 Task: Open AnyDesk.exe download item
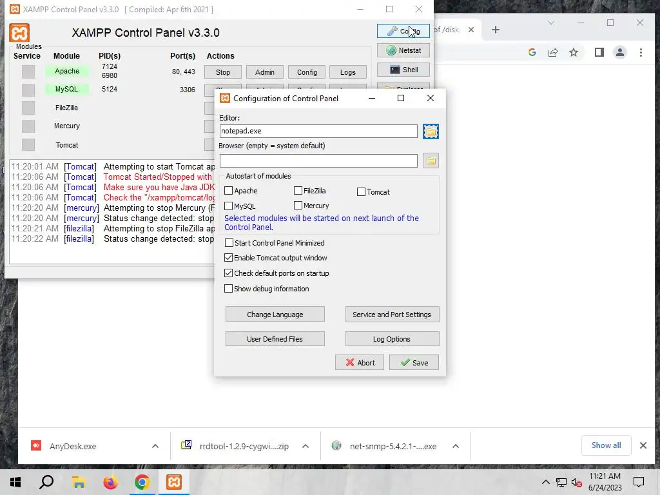click(x=73, y=446)
